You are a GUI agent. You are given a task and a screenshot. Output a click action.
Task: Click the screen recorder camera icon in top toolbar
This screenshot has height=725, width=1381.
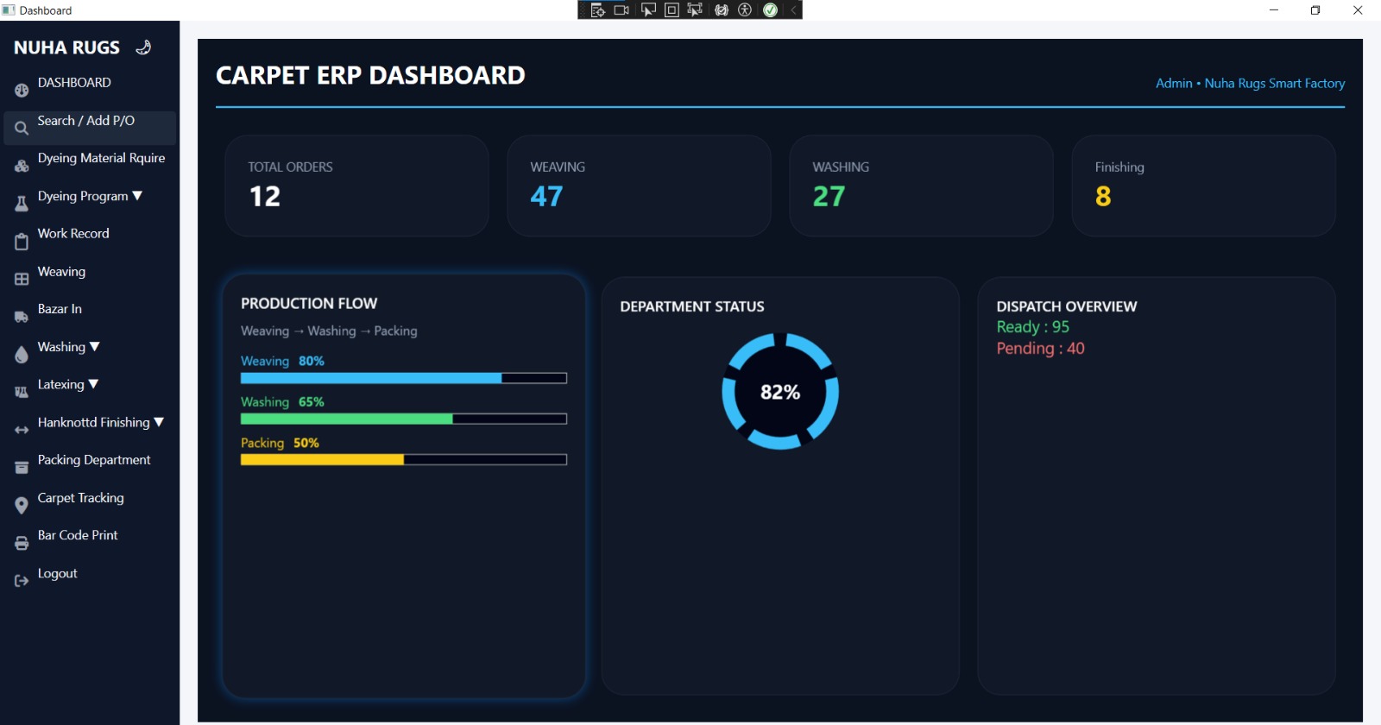tap(621, 9)
